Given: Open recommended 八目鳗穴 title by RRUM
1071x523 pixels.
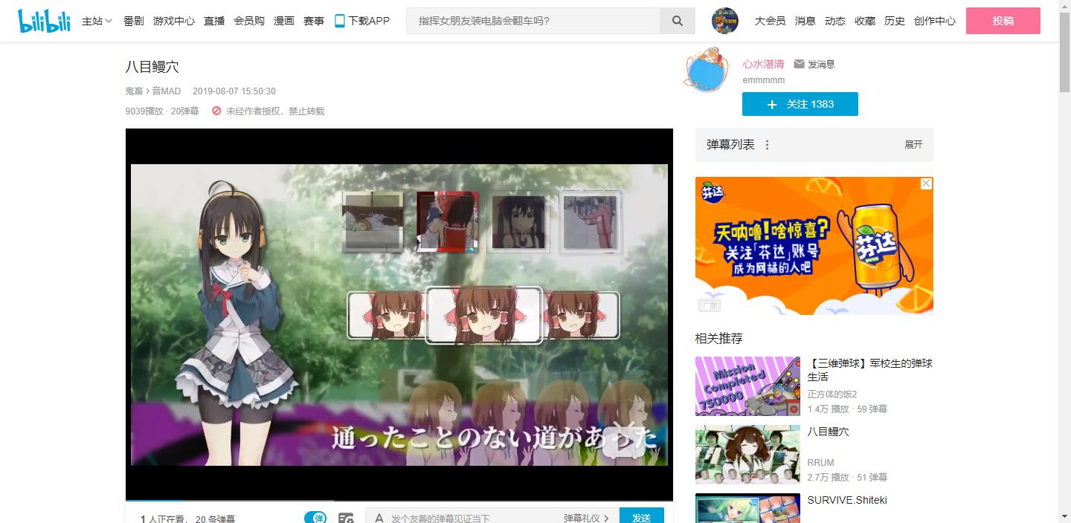Looking at the screenshot, I should pyautogui.click(x=828, y=432).
